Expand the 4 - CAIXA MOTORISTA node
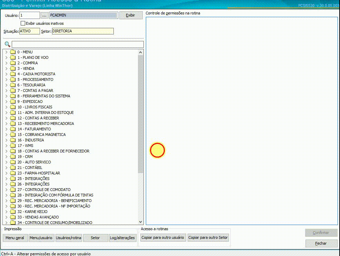 (x=6, y=74)
